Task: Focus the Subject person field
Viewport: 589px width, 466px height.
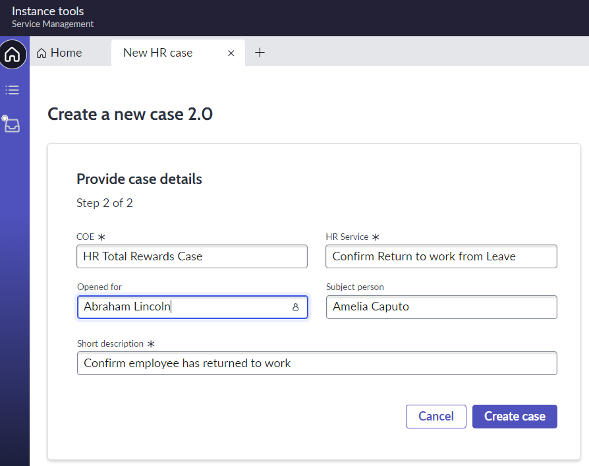Action: click(441, 307)
